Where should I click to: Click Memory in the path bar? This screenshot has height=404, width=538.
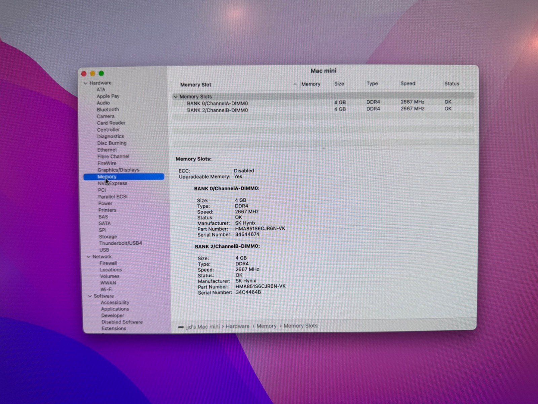point(266,326)
